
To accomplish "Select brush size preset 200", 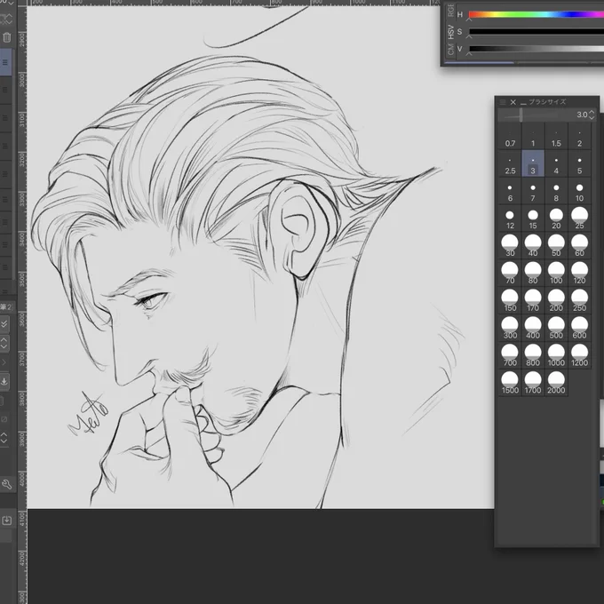I will (556, 301).
